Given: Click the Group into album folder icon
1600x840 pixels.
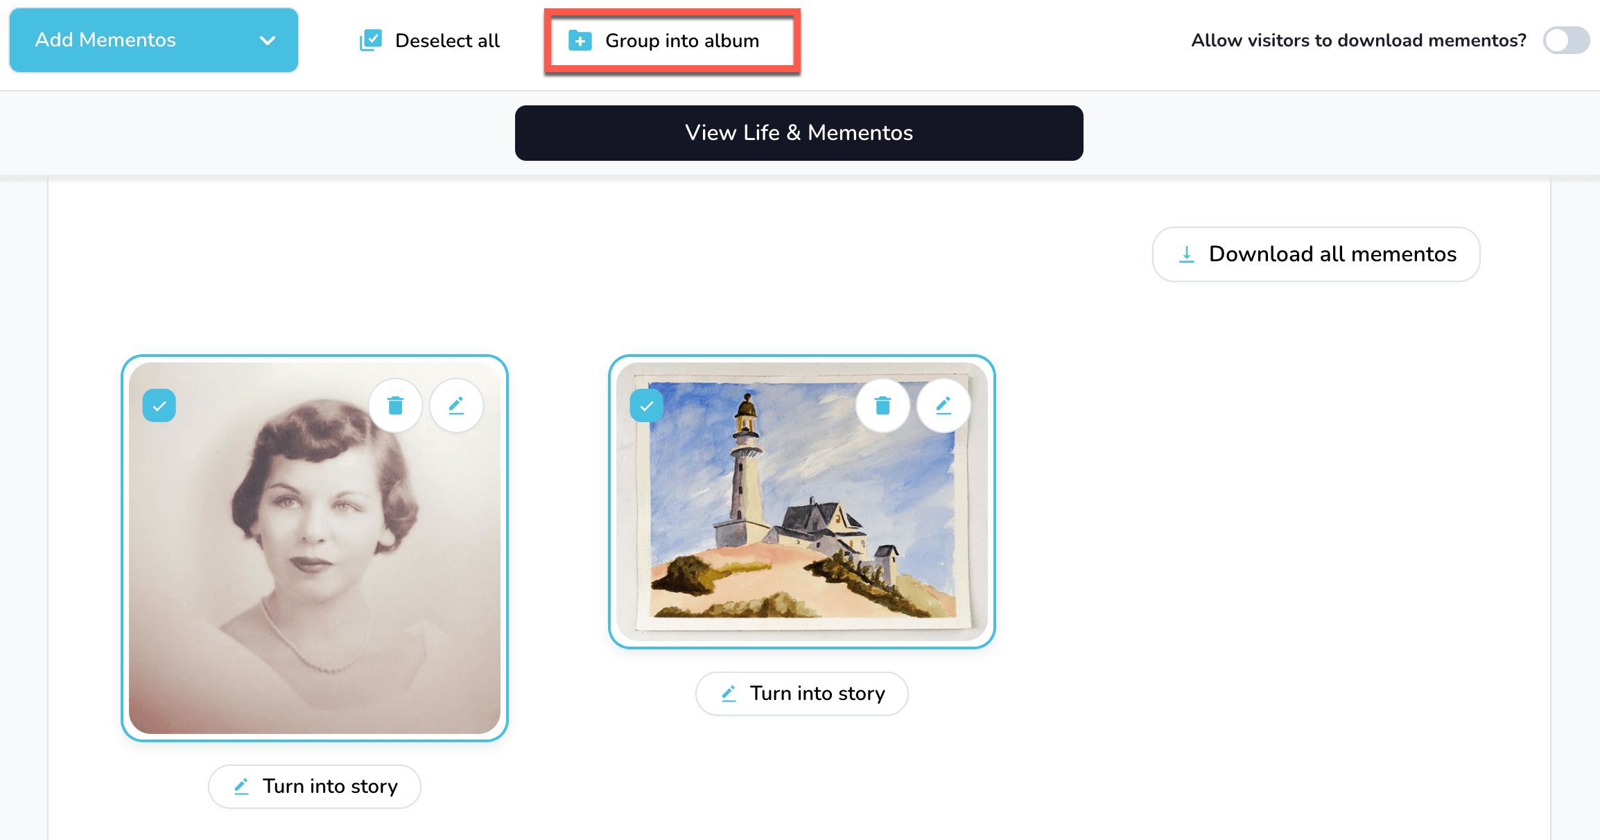Looking at the screenshot, I should [x=580, y=41].
